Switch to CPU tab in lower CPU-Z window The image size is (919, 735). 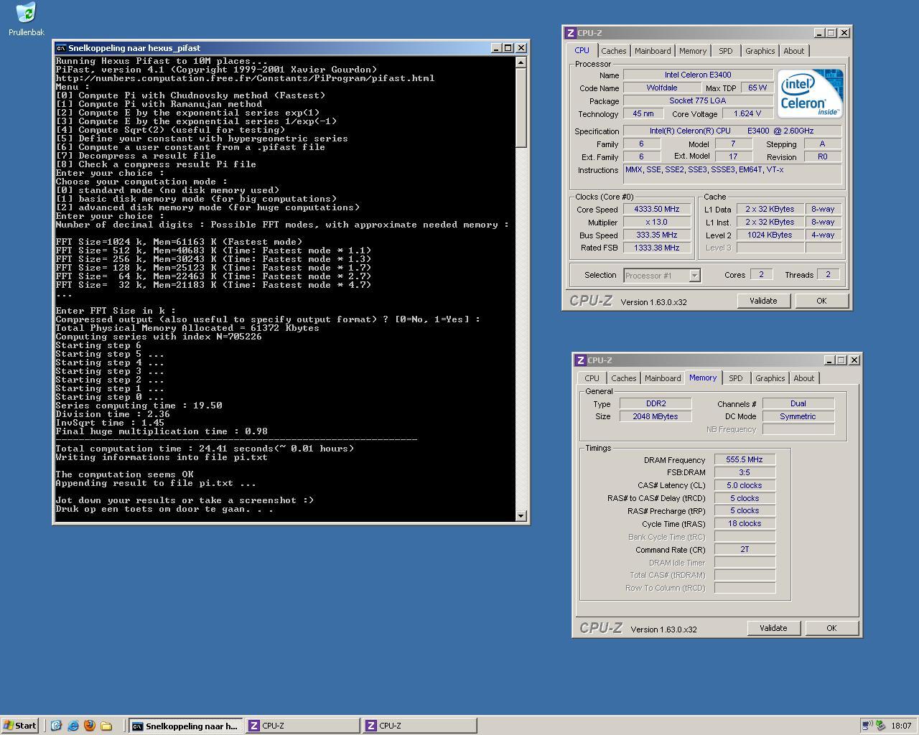592,378
